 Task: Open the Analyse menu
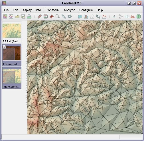coord(69,10)
